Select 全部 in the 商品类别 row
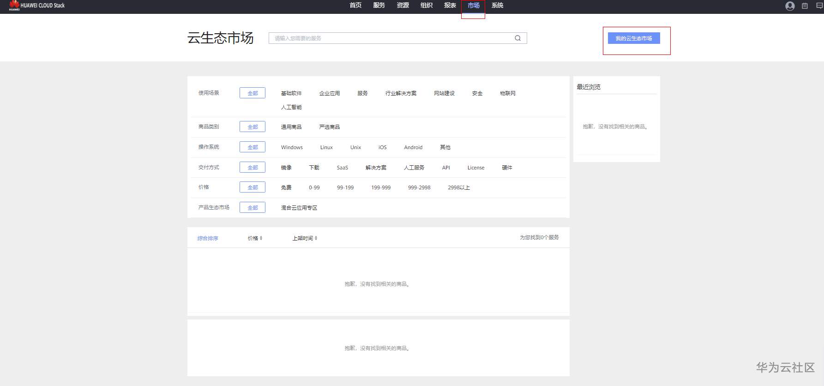 (253, 127)
